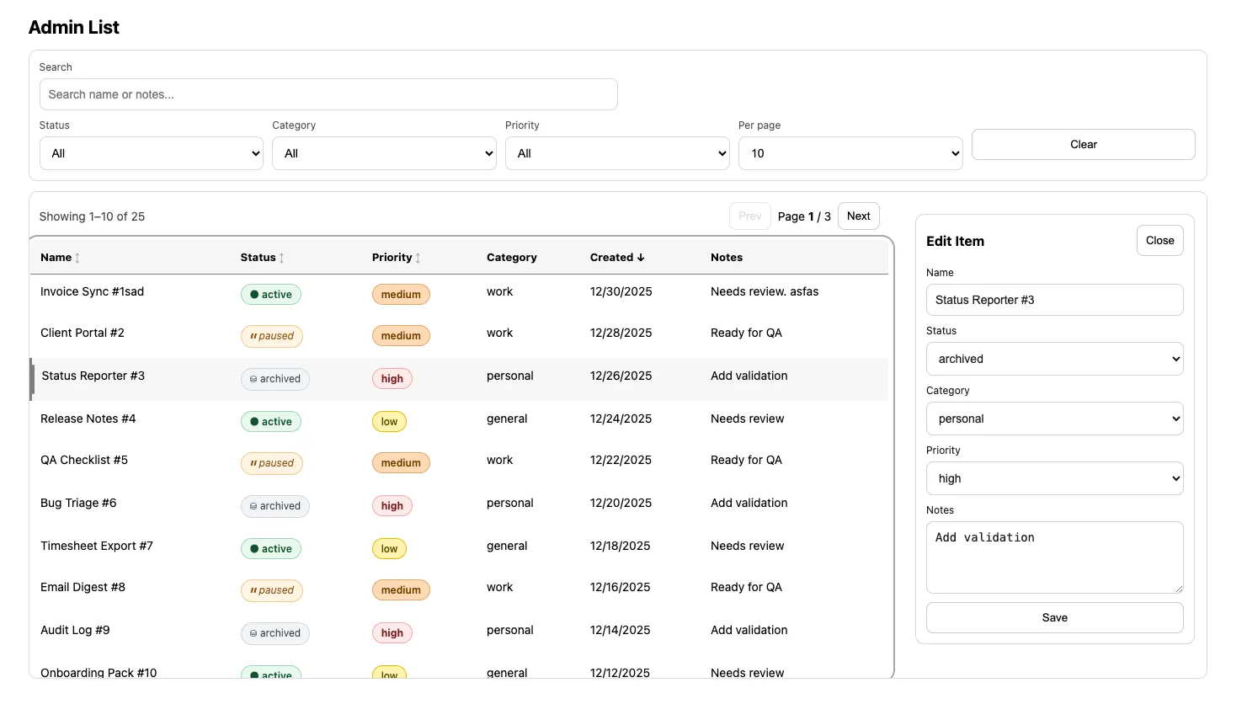1247x720 pixels.
Task: Open Priority dropdown in Edit Item panel
Action: click(1055, 478)
